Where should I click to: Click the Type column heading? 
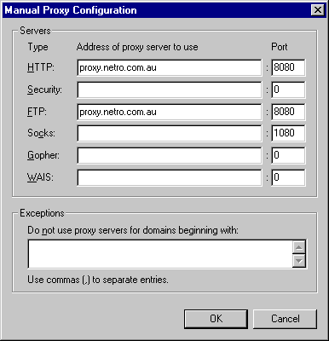coord(38,47)
